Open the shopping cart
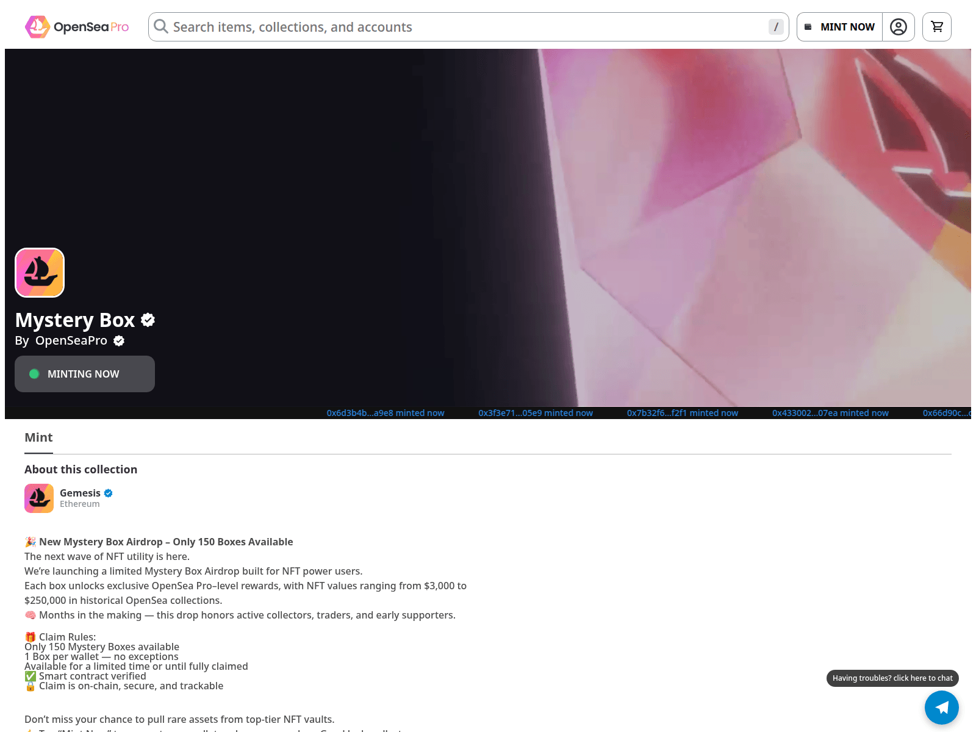 936,26
